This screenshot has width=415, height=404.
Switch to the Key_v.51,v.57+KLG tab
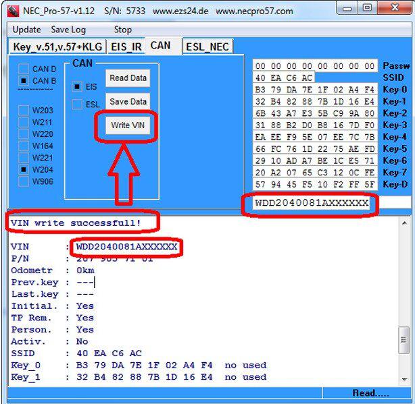pos(57,47)
